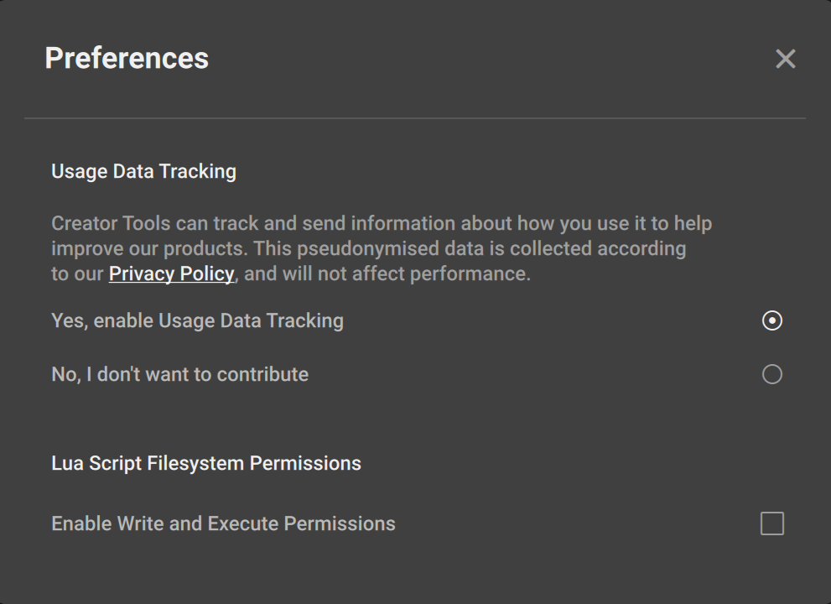Click the Preferences dialog title
Viewport: 831px width, 604px height.
127,58
